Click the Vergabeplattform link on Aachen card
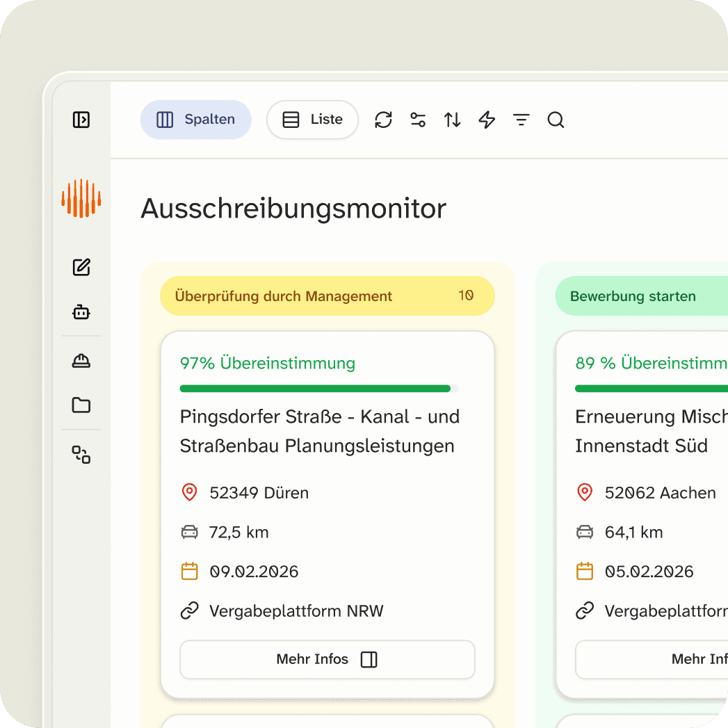728x728 pixels. coord(666,611)
